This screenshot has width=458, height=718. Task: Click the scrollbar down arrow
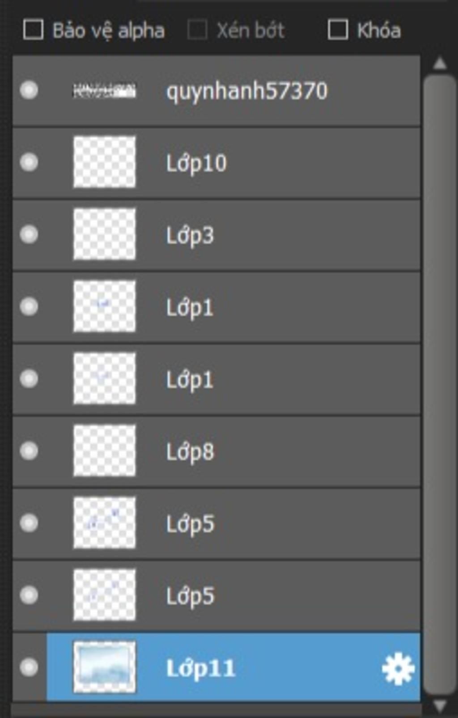point(440,706)
